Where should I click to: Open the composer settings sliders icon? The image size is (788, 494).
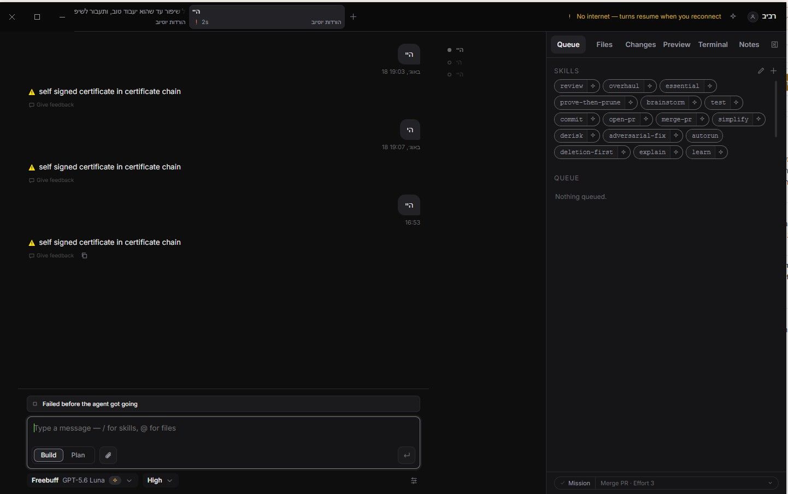(414, 480)
